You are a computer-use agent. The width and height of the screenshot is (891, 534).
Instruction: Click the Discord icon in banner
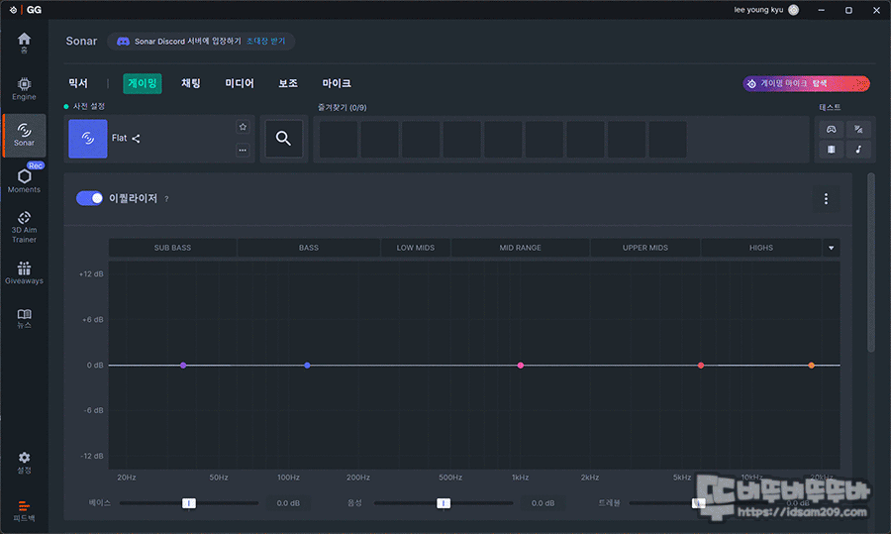click(x=123, y=41)
